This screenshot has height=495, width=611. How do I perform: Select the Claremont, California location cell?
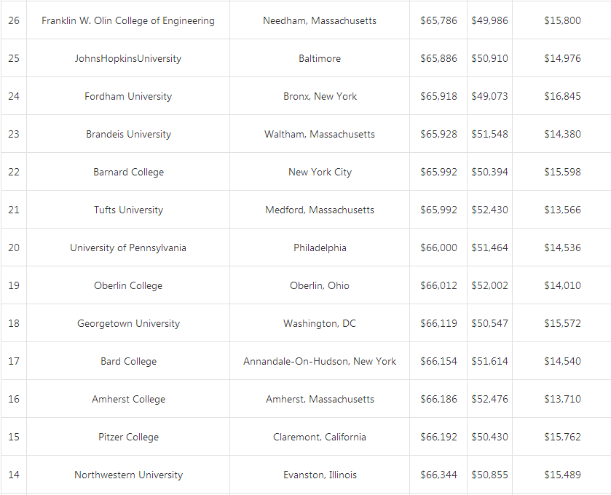(x=320, y=437)
